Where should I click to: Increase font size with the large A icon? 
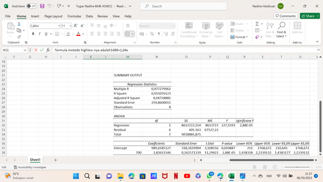coord(76,26)
